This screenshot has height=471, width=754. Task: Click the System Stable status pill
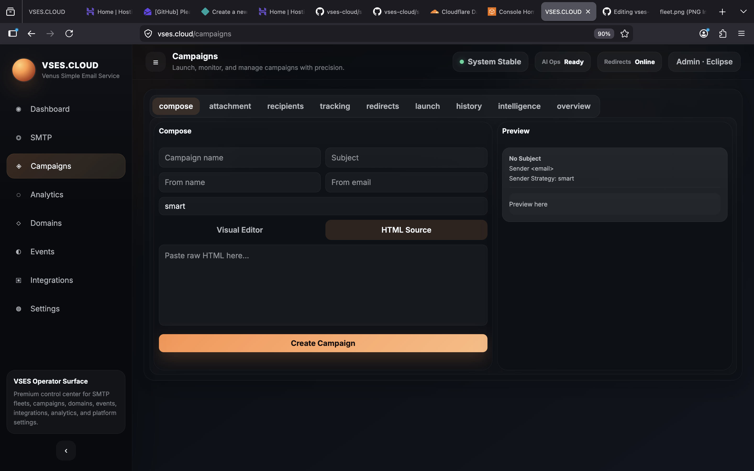[x=490, y=62]
